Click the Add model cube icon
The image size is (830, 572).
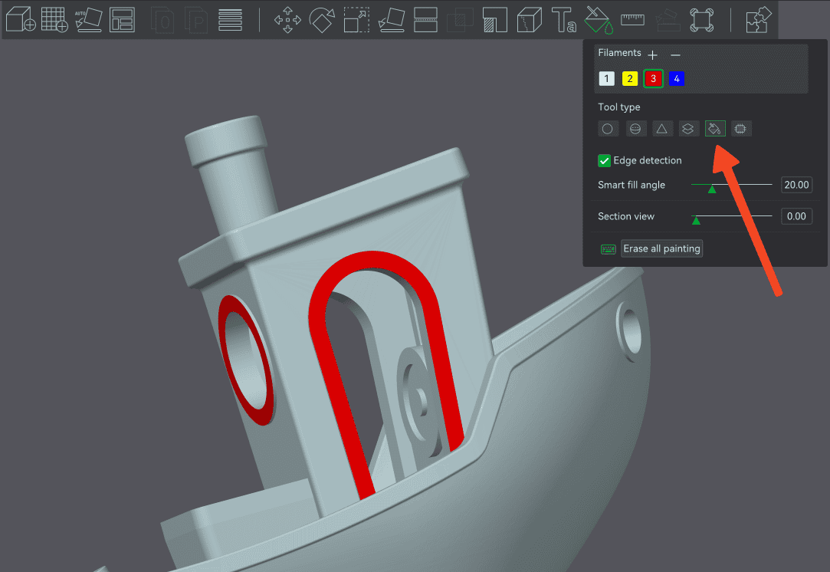pos(21,18)
